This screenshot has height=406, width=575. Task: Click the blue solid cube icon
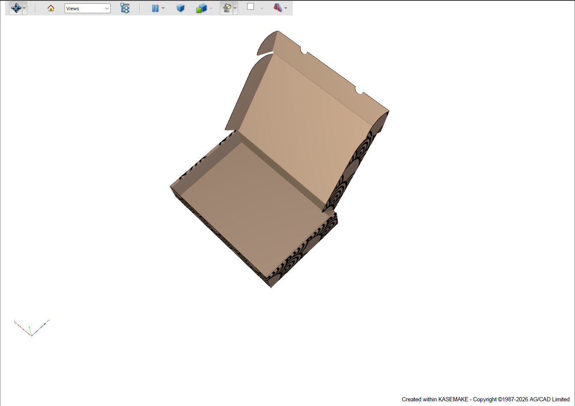[x=180, y=8]
